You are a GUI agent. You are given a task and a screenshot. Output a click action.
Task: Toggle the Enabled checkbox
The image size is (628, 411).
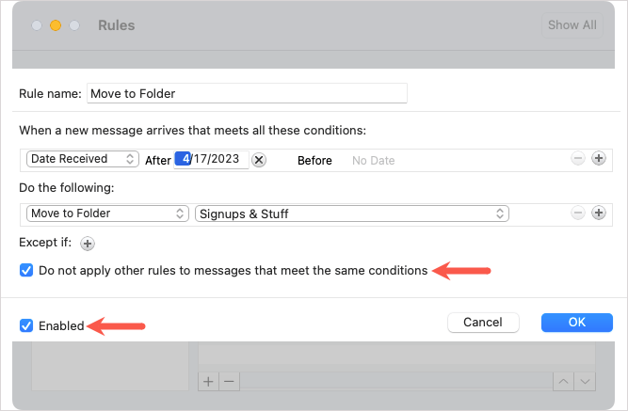pyautogui.click(x=26, y=326)
